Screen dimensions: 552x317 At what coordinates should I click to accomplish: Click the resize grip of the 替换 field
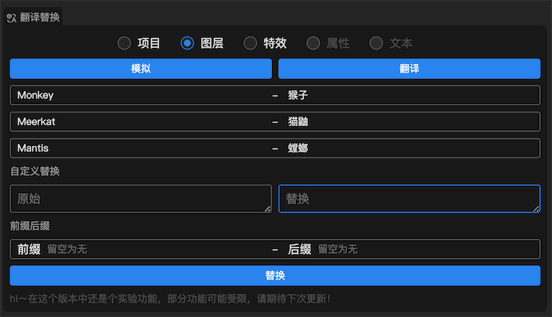(536, 208)
